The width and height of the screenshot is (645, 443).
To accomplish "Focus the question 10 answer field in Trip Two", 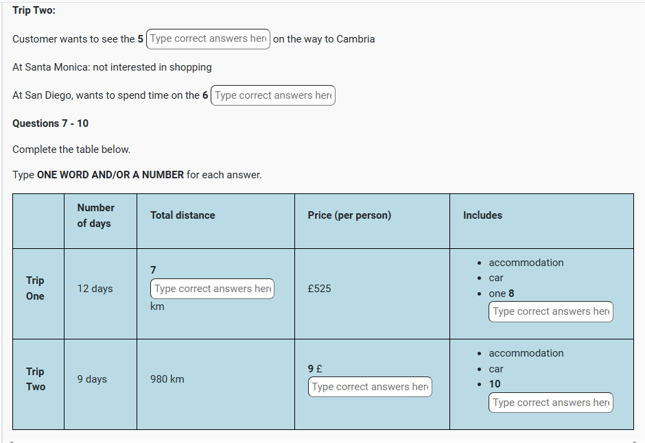I will (550, 403).
